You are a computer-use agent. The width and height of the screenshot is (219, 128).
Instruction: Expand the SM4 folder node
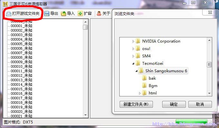point(133,56)
